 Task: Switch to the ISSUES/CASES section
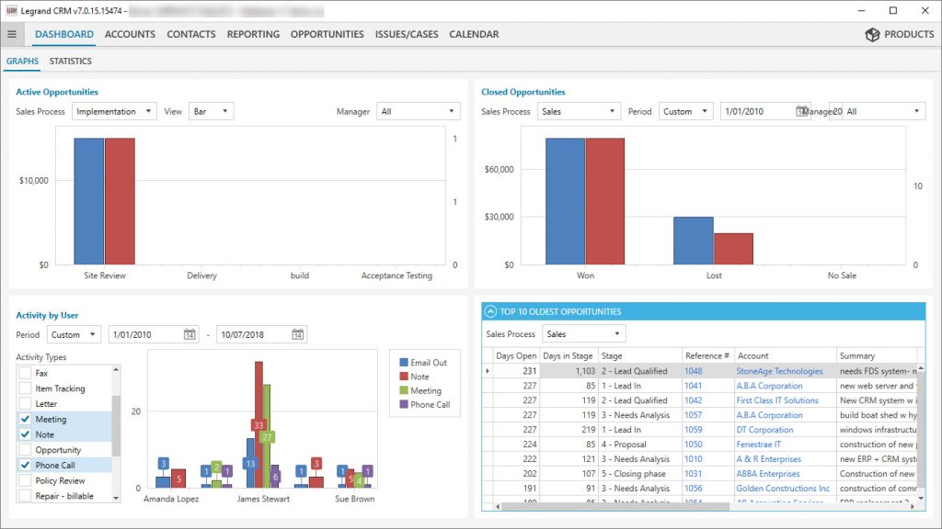click(x=406, y=34)
